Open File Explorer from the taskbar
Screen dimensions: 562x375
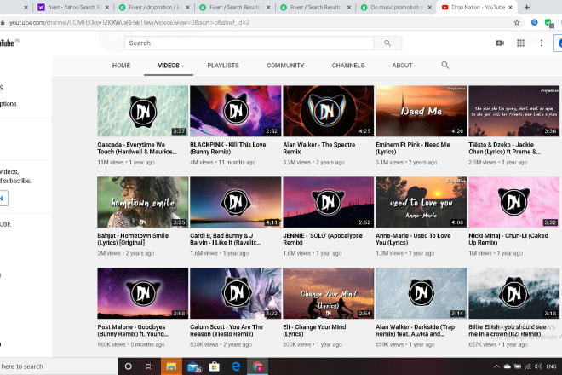(173, 366)
